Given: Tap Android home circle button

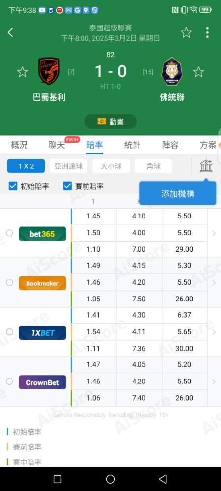Looking at the screenshot, I should tap(110, 479).
